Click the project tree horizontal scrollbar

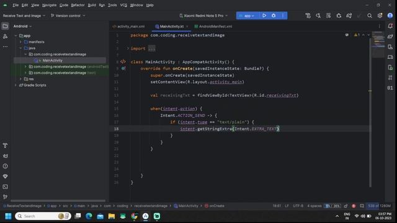click(58, 201)
